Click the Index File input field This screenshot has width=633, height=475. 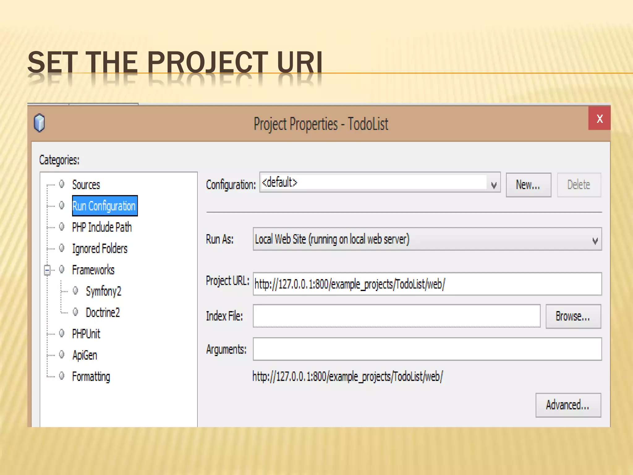[x=397, y=316]
